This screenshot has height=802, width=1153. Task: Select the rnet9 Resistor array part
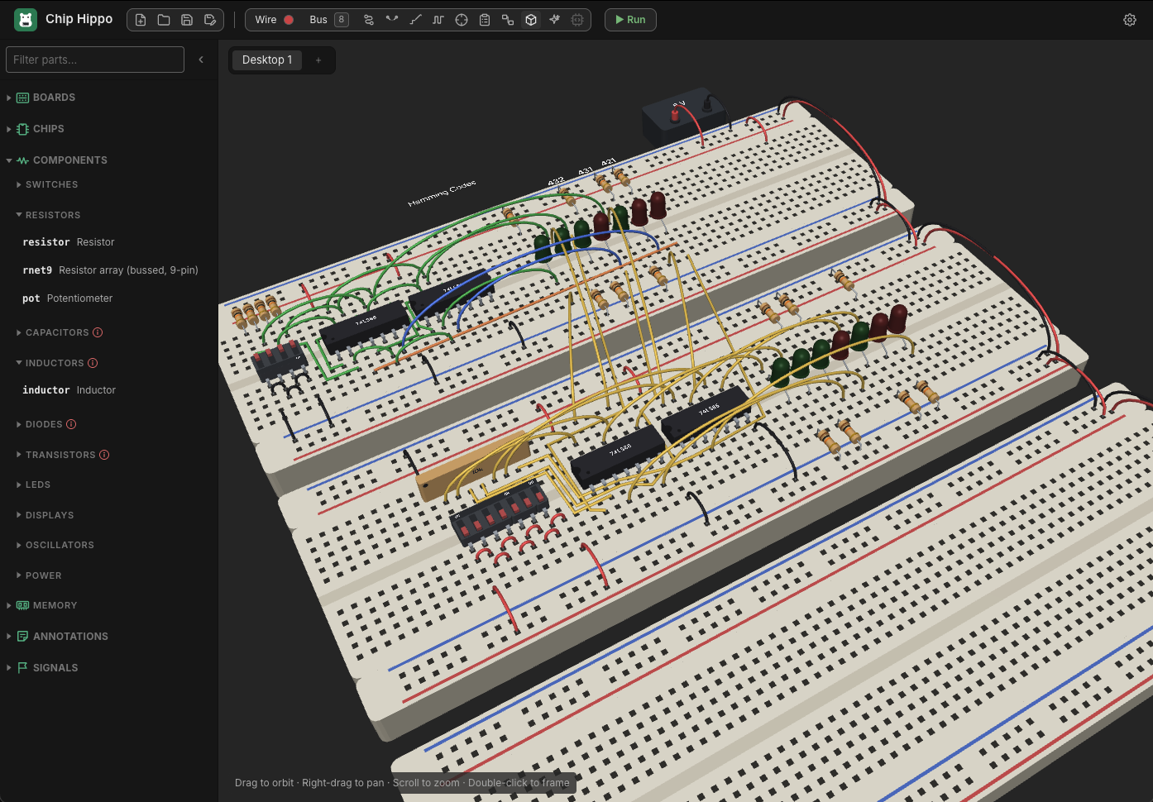pyautogui.click(x=109, y=270)
